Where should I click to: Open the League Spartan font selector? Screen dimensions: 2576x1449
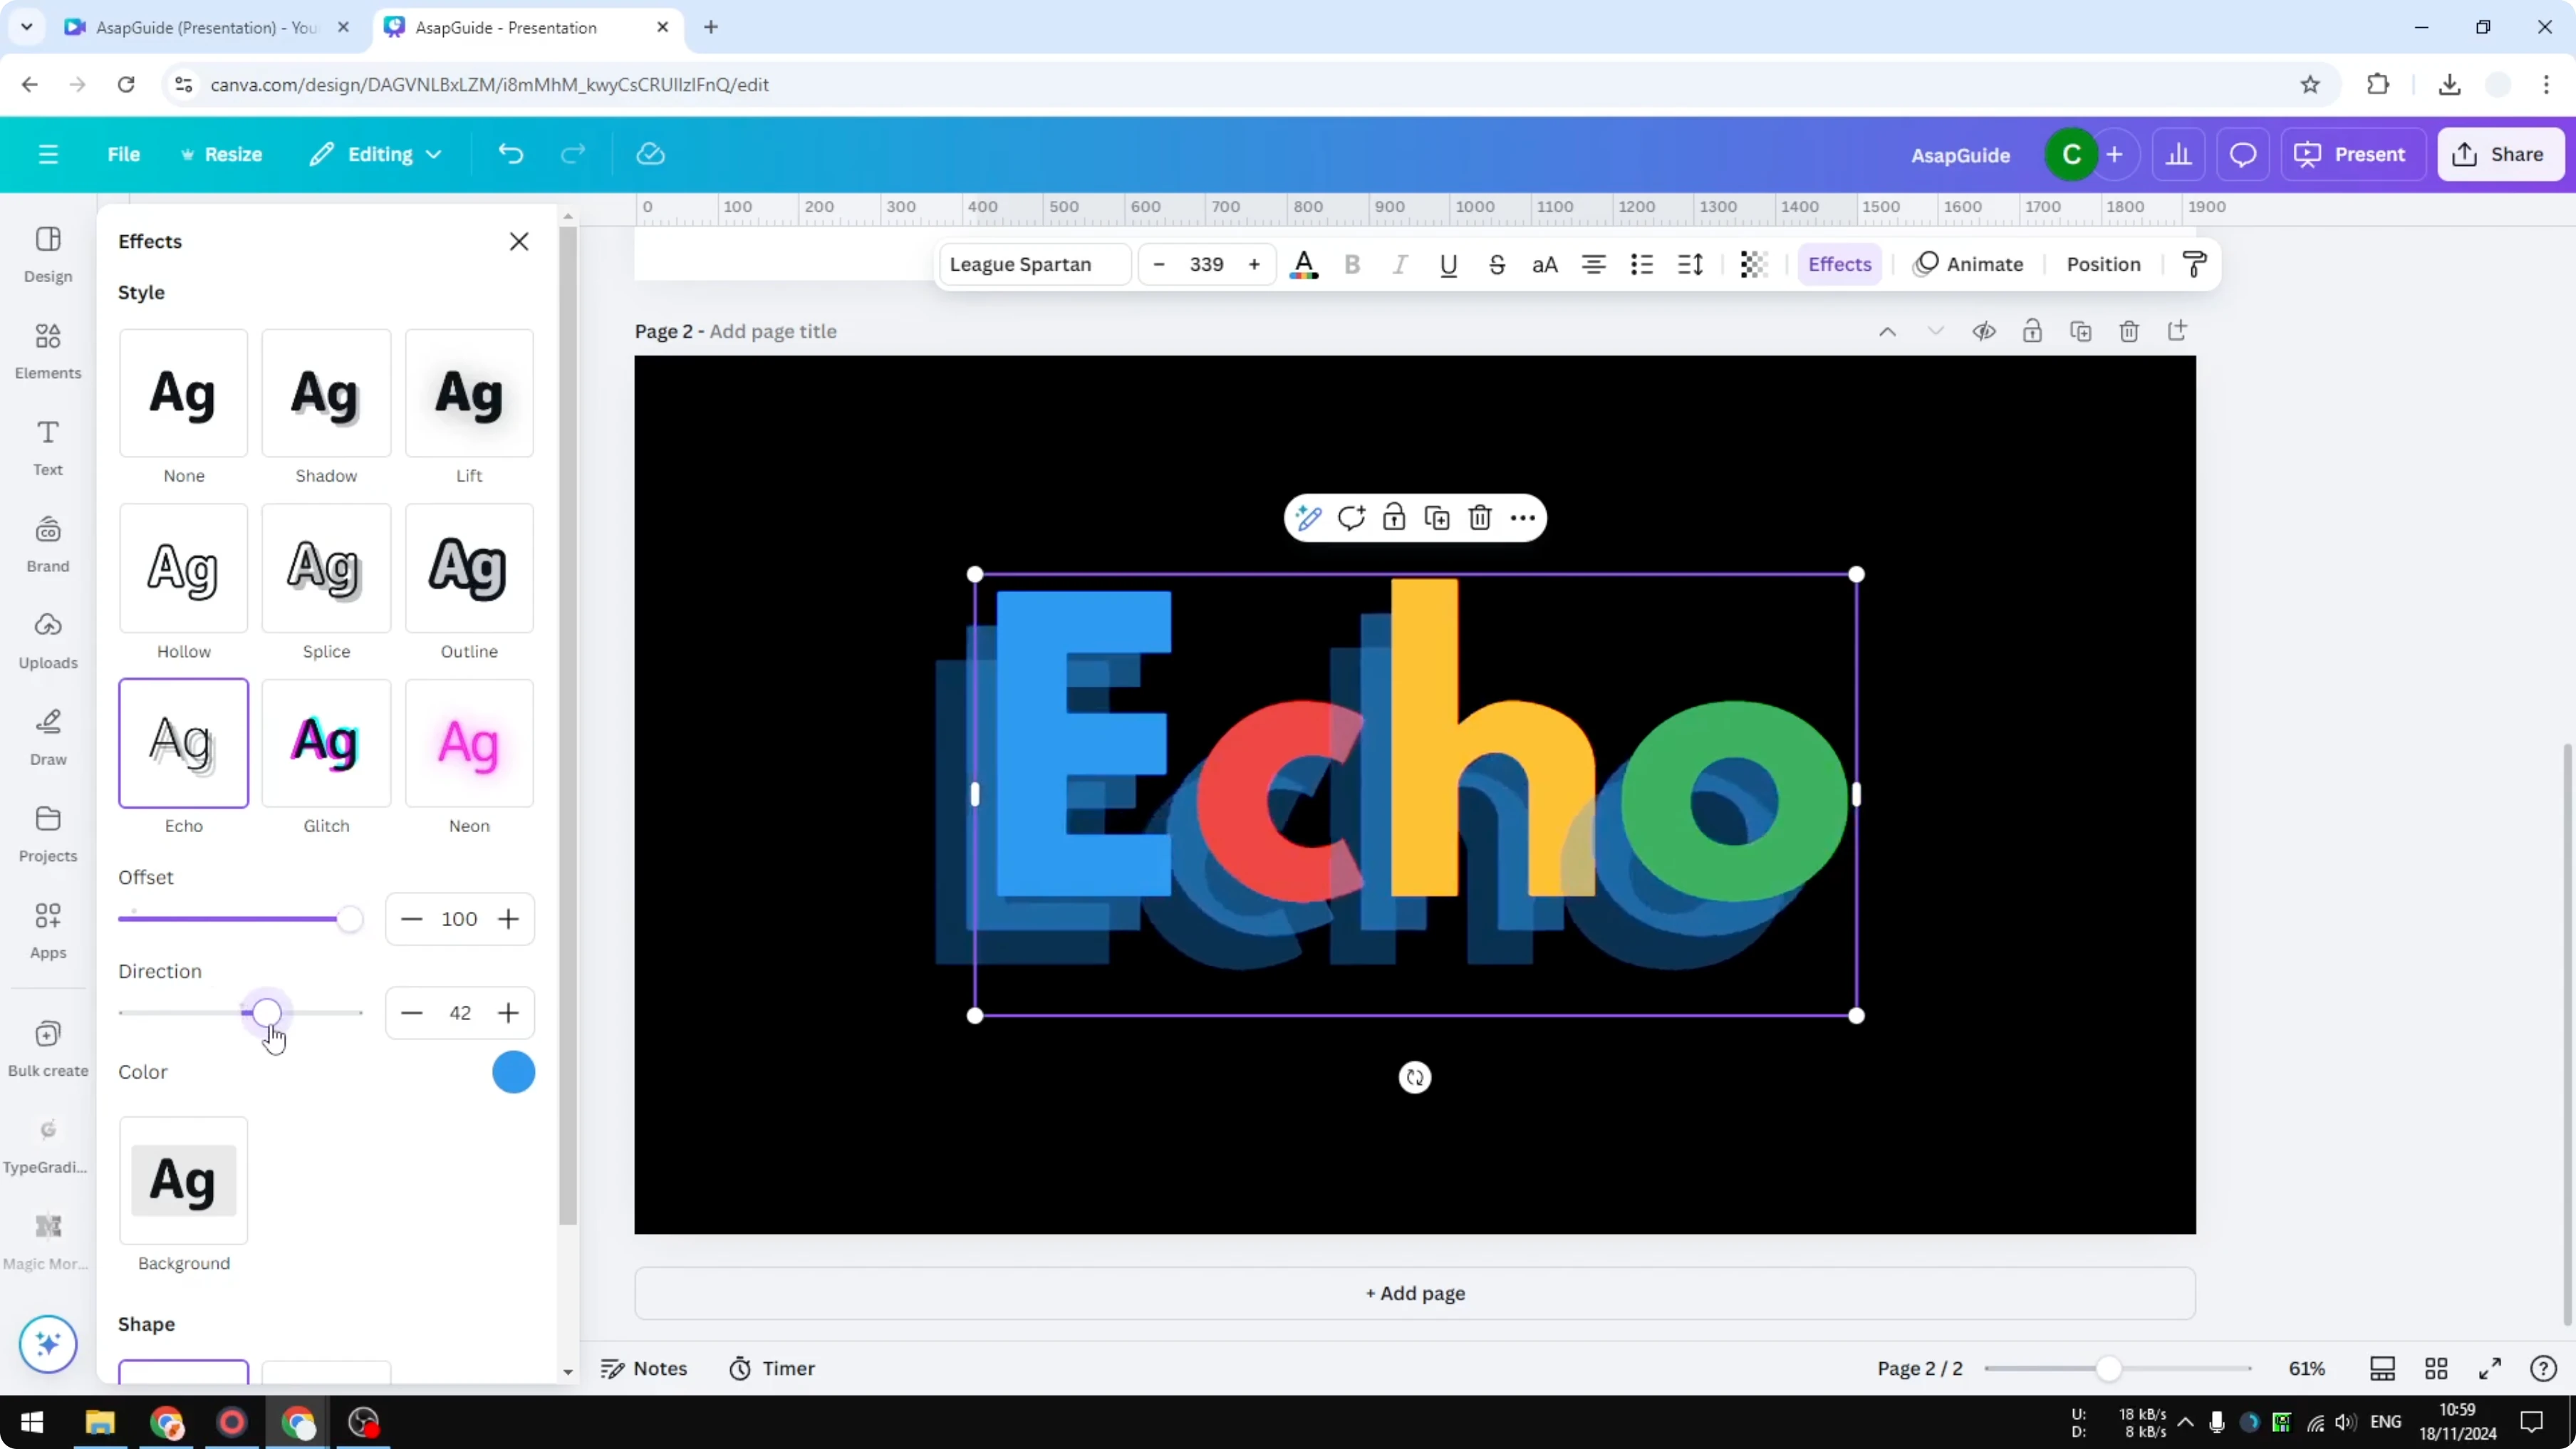coord(1033,264)
